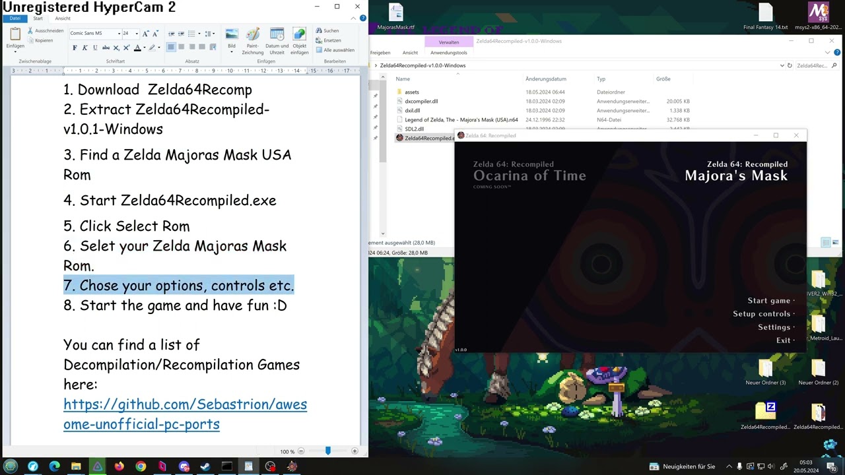Click Objekt einfügen icon
The height and width of the screenshot is (475, 845).
300,34
